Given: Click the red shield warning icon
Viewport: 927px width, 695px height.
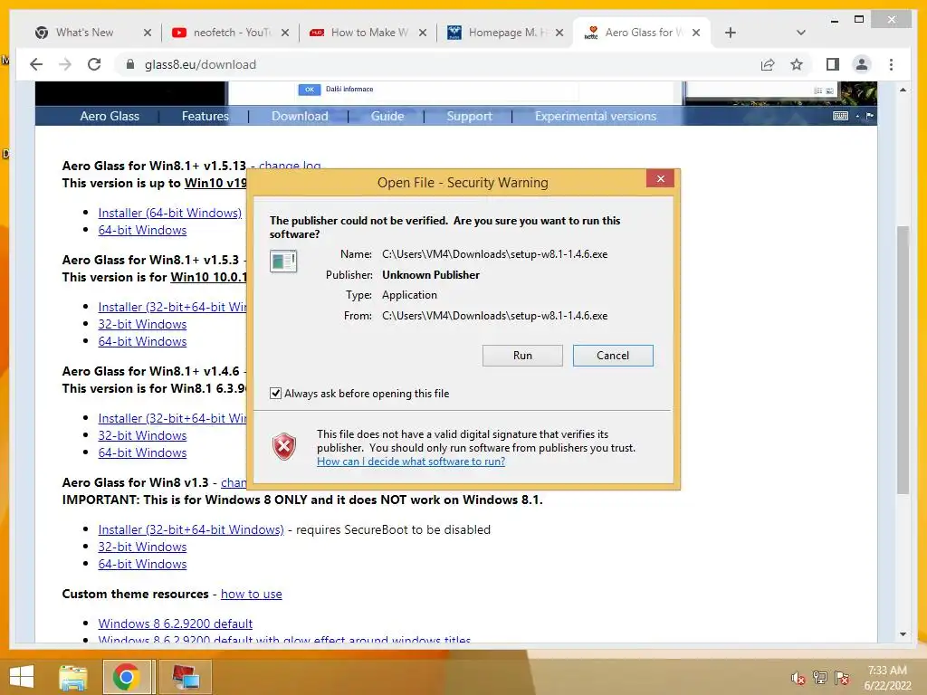Looking at the screenshot, I should click(x=284, y=446).
